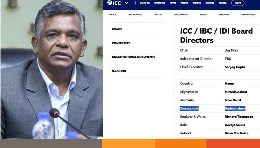Viewport: 260px width, 148px height.
Task: Go to the News section
Action: [173, 3]
